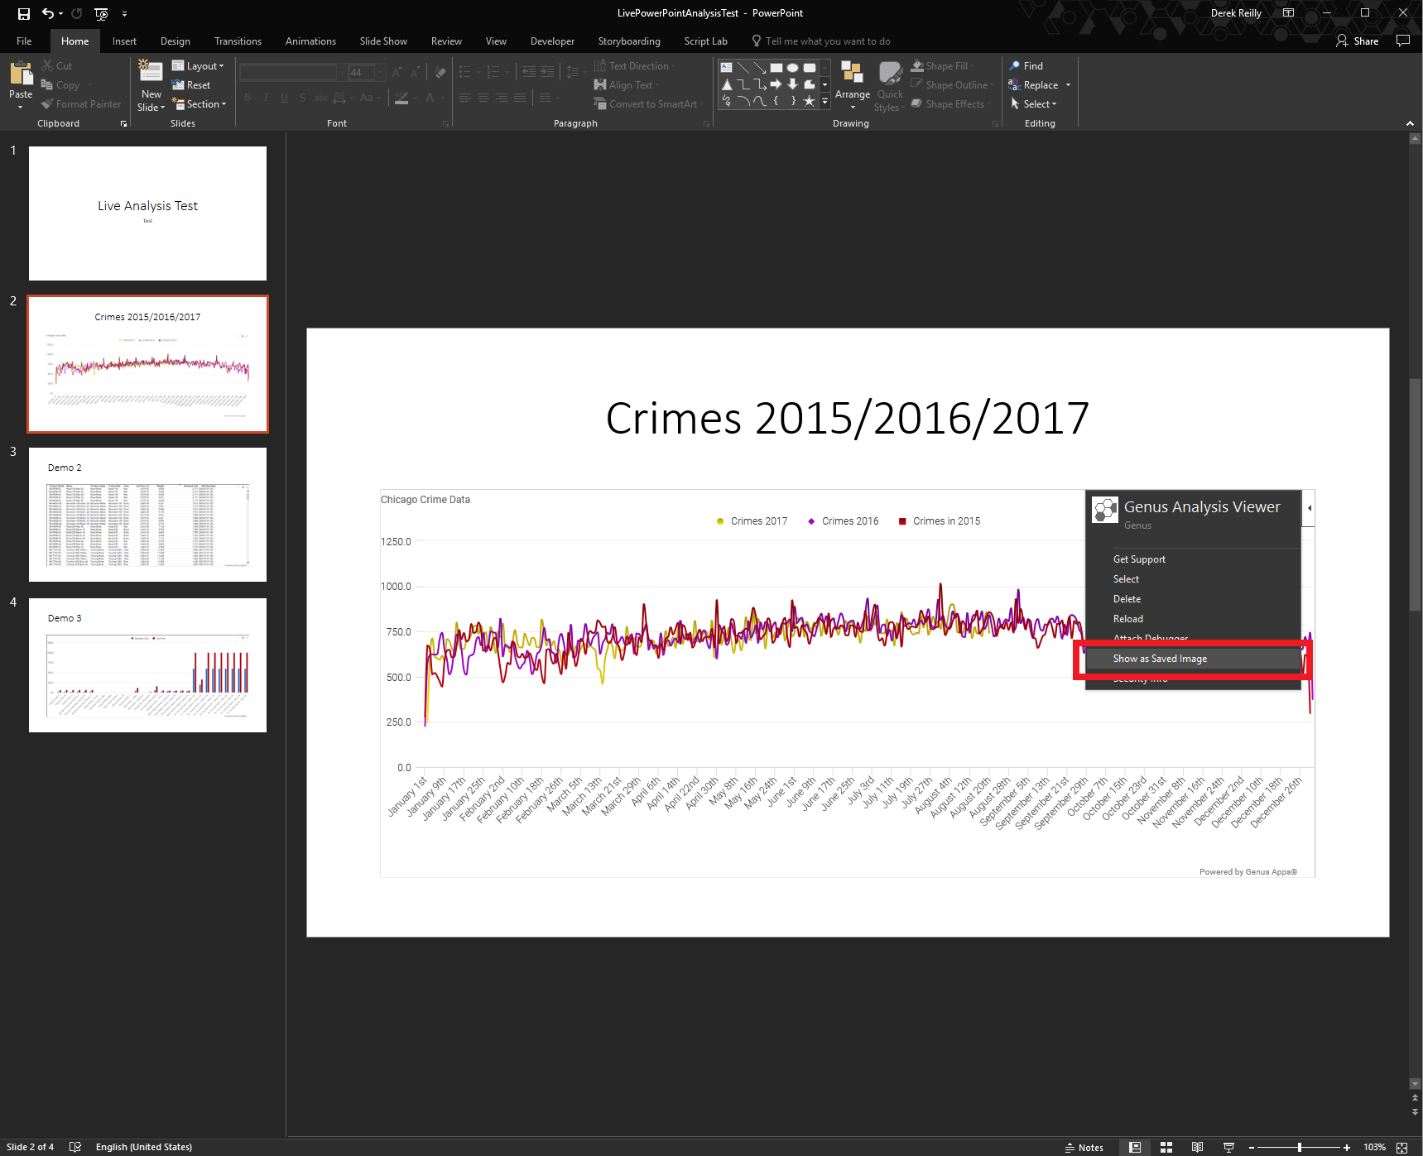Screen dimensions: 1423x1156
Task: Choose Show as Saved Image
Action: 1193,659
